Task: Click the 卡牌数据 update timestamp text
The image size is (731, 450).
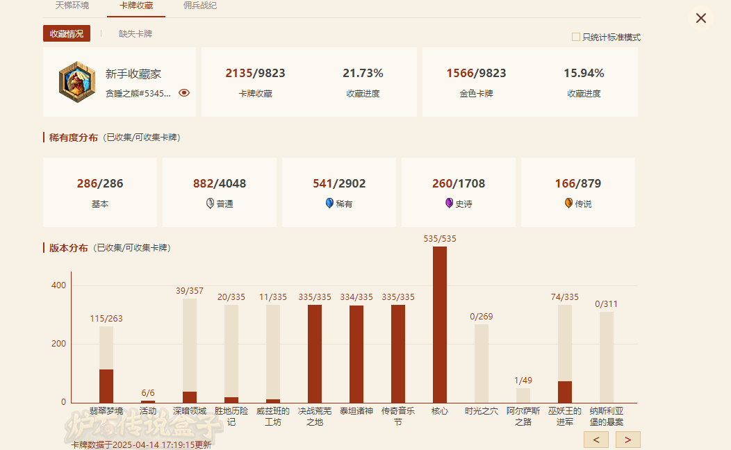Action: click(141, 444)
